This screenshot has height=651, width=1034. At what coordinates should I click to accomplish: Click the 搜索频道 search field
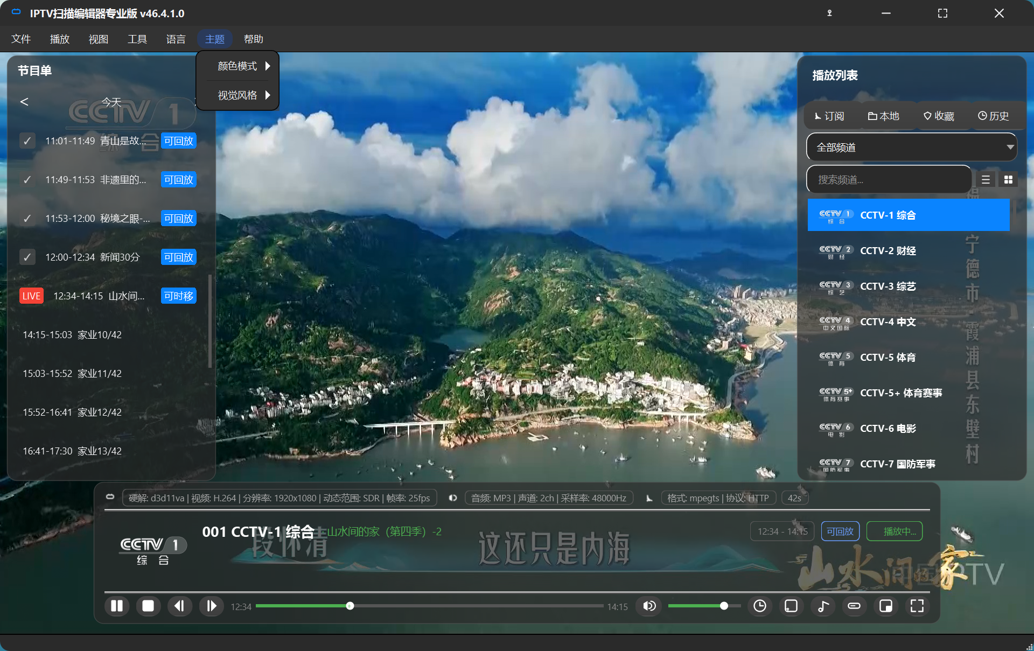click(x=889, y=180)
